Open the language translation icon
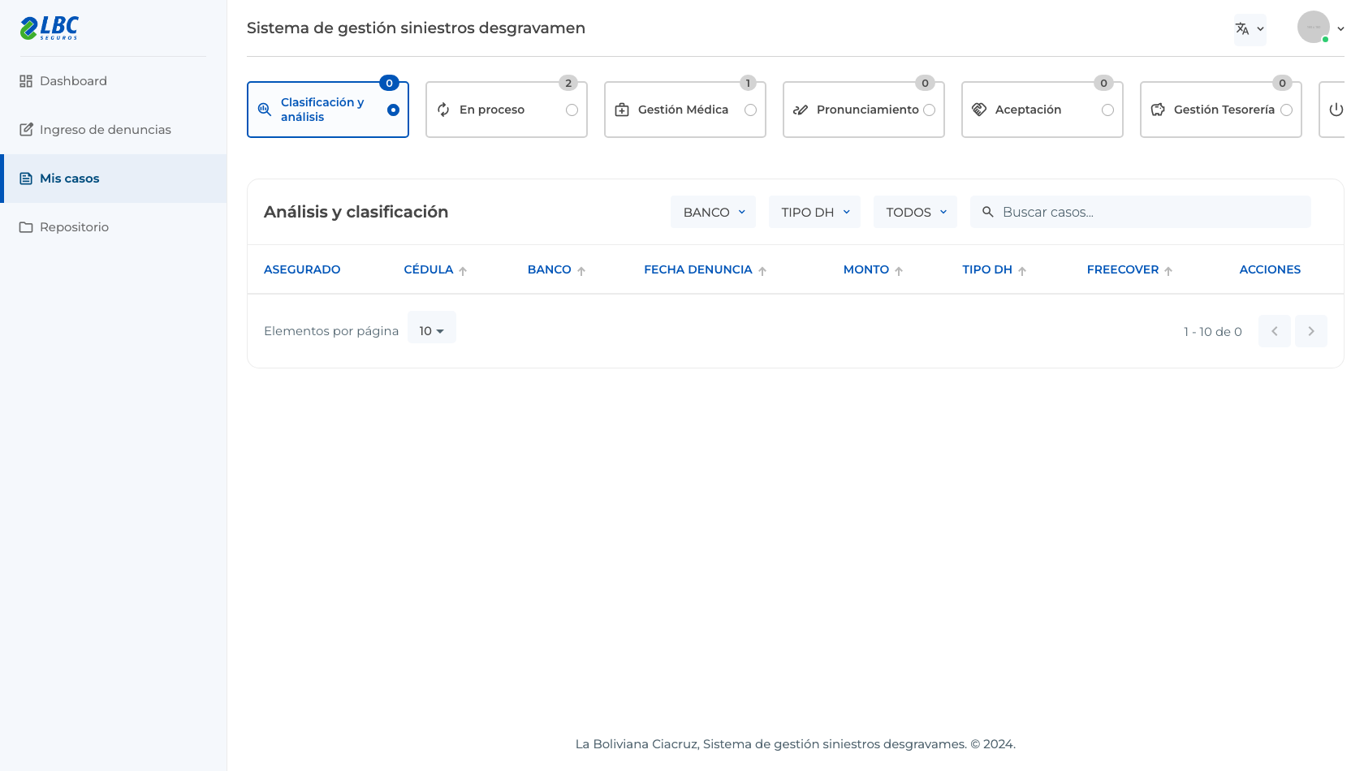 click(x=1242, y=29)
